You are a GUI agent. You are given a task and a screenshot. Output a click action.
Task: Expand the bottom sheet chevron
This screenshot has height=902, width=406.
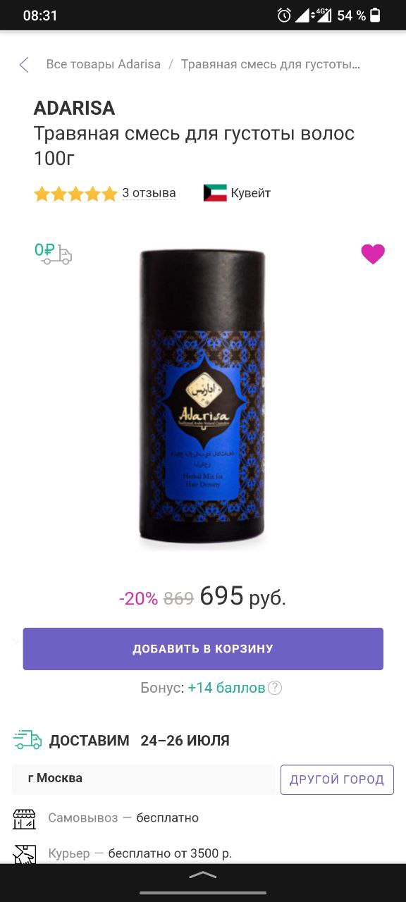[203, 875]
